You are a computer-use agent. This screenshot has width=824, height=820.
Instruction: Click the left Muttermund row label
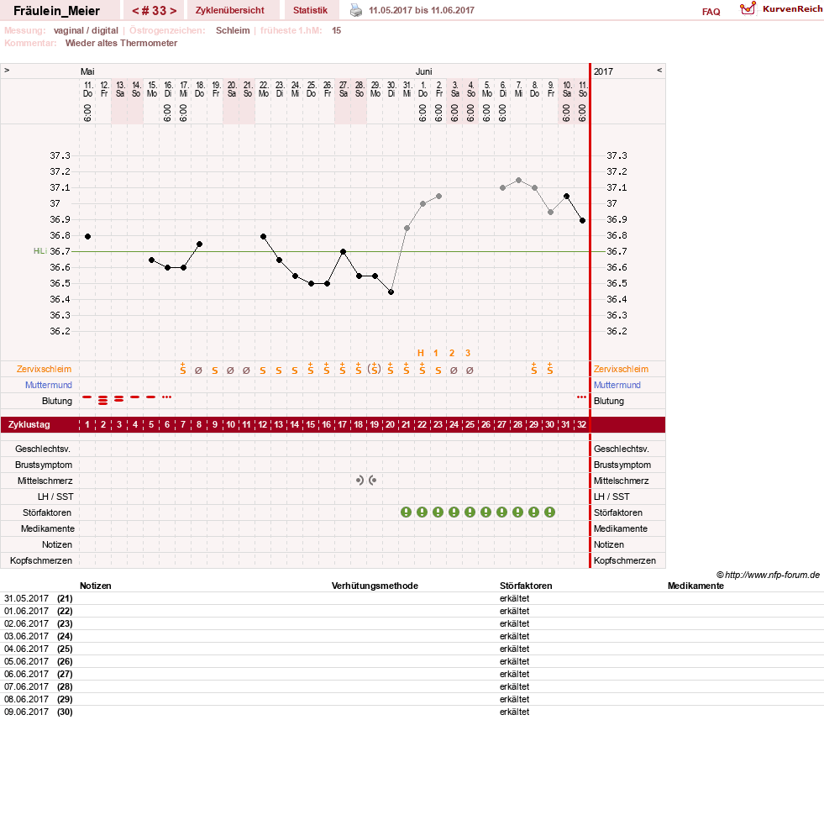49,385
